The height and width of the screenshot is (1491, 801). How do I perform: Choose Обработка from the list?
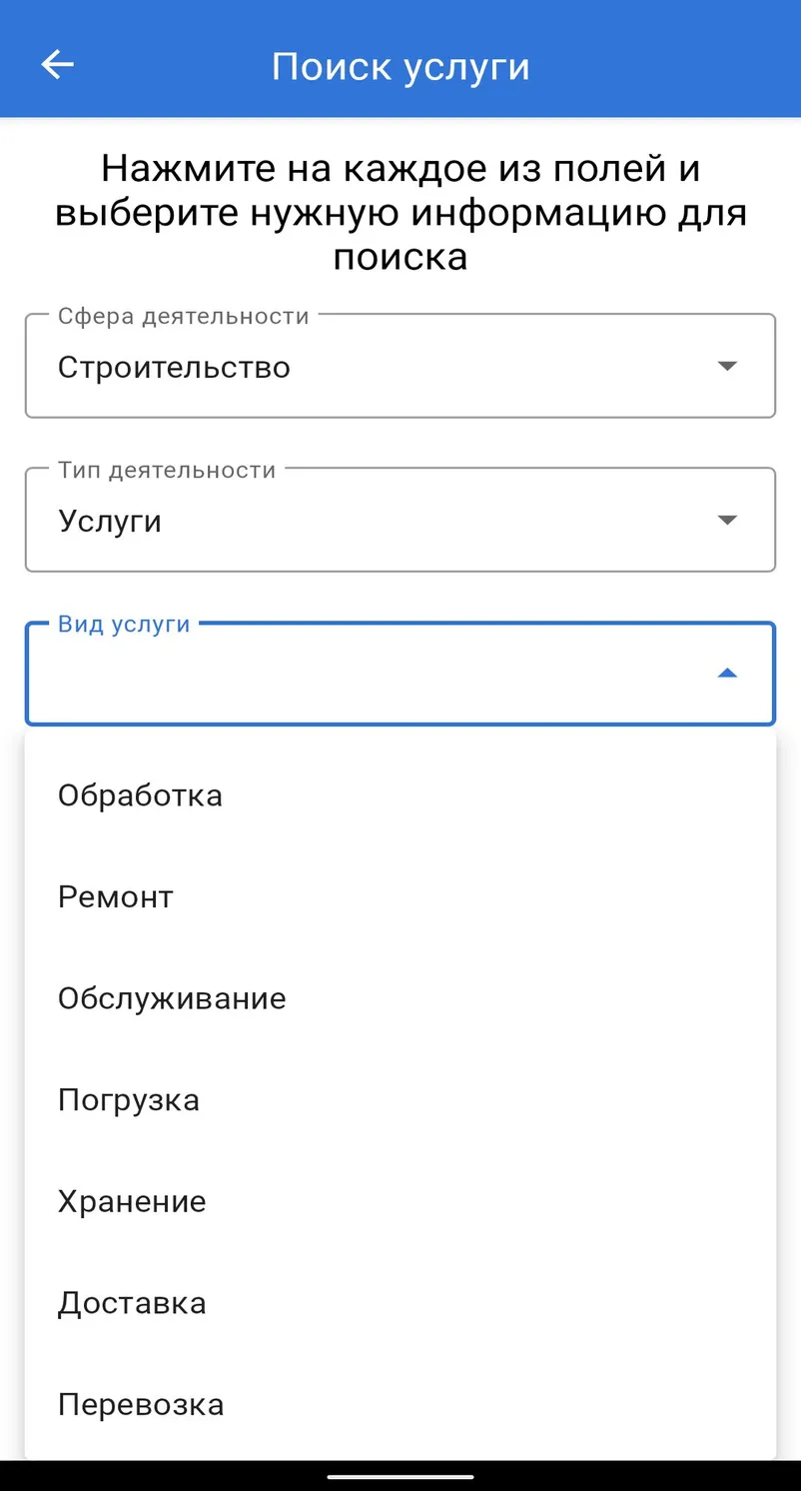pyautogui.click(x=400, y=795)
